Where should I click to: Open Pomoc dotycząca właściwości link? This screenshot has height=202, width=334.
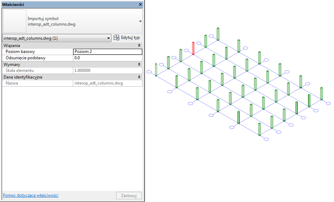(31, 195)
